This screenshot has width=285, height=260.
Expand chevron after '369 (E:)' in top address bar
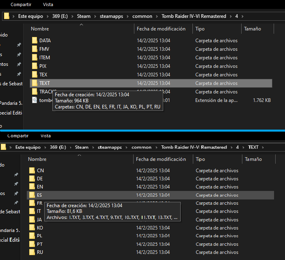point(72,16)
